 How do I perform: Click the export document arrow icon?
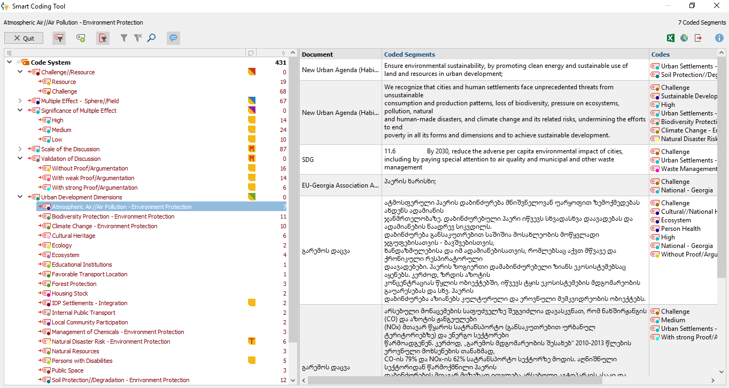click(698, 38)
